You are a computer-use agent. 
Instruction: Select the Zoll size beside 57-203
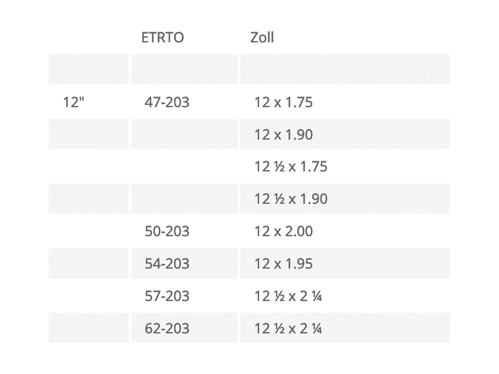pyautogui.click(x=288, y=296)
